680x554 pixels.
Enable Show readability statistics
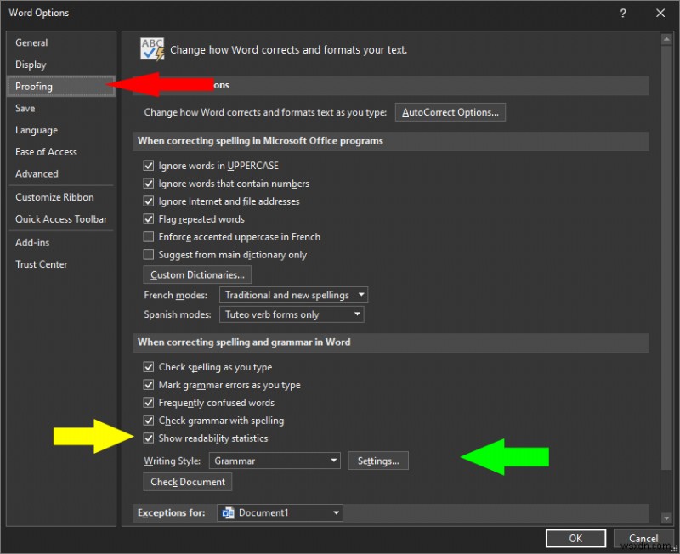[149, 438]
